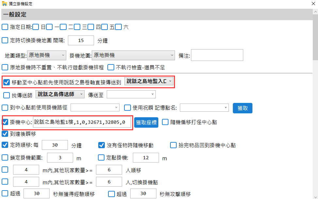
Task: Tick the 鎖定掛機範圍 checkbox
Action: click(5, 158)
